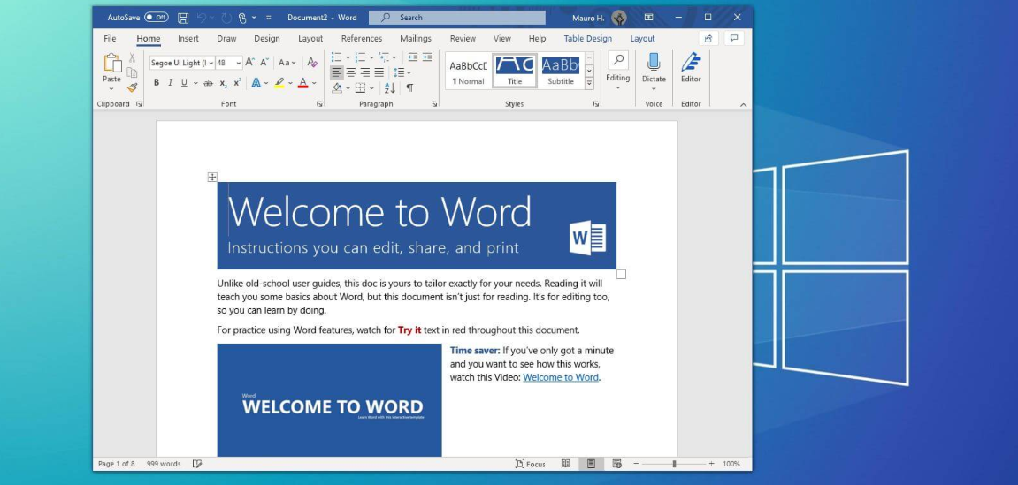The width and height of the screenshot is (1018, 485).
Task: Click the Clear All Formatting icon
Action: click(x=311, y=63)
